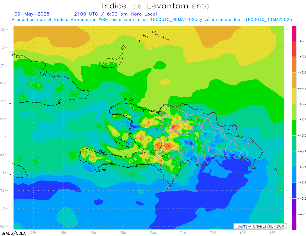Click the '72W' longitude label
This screenshot has height=236, width=306.
pyautogui.click(x=153, y=232)
